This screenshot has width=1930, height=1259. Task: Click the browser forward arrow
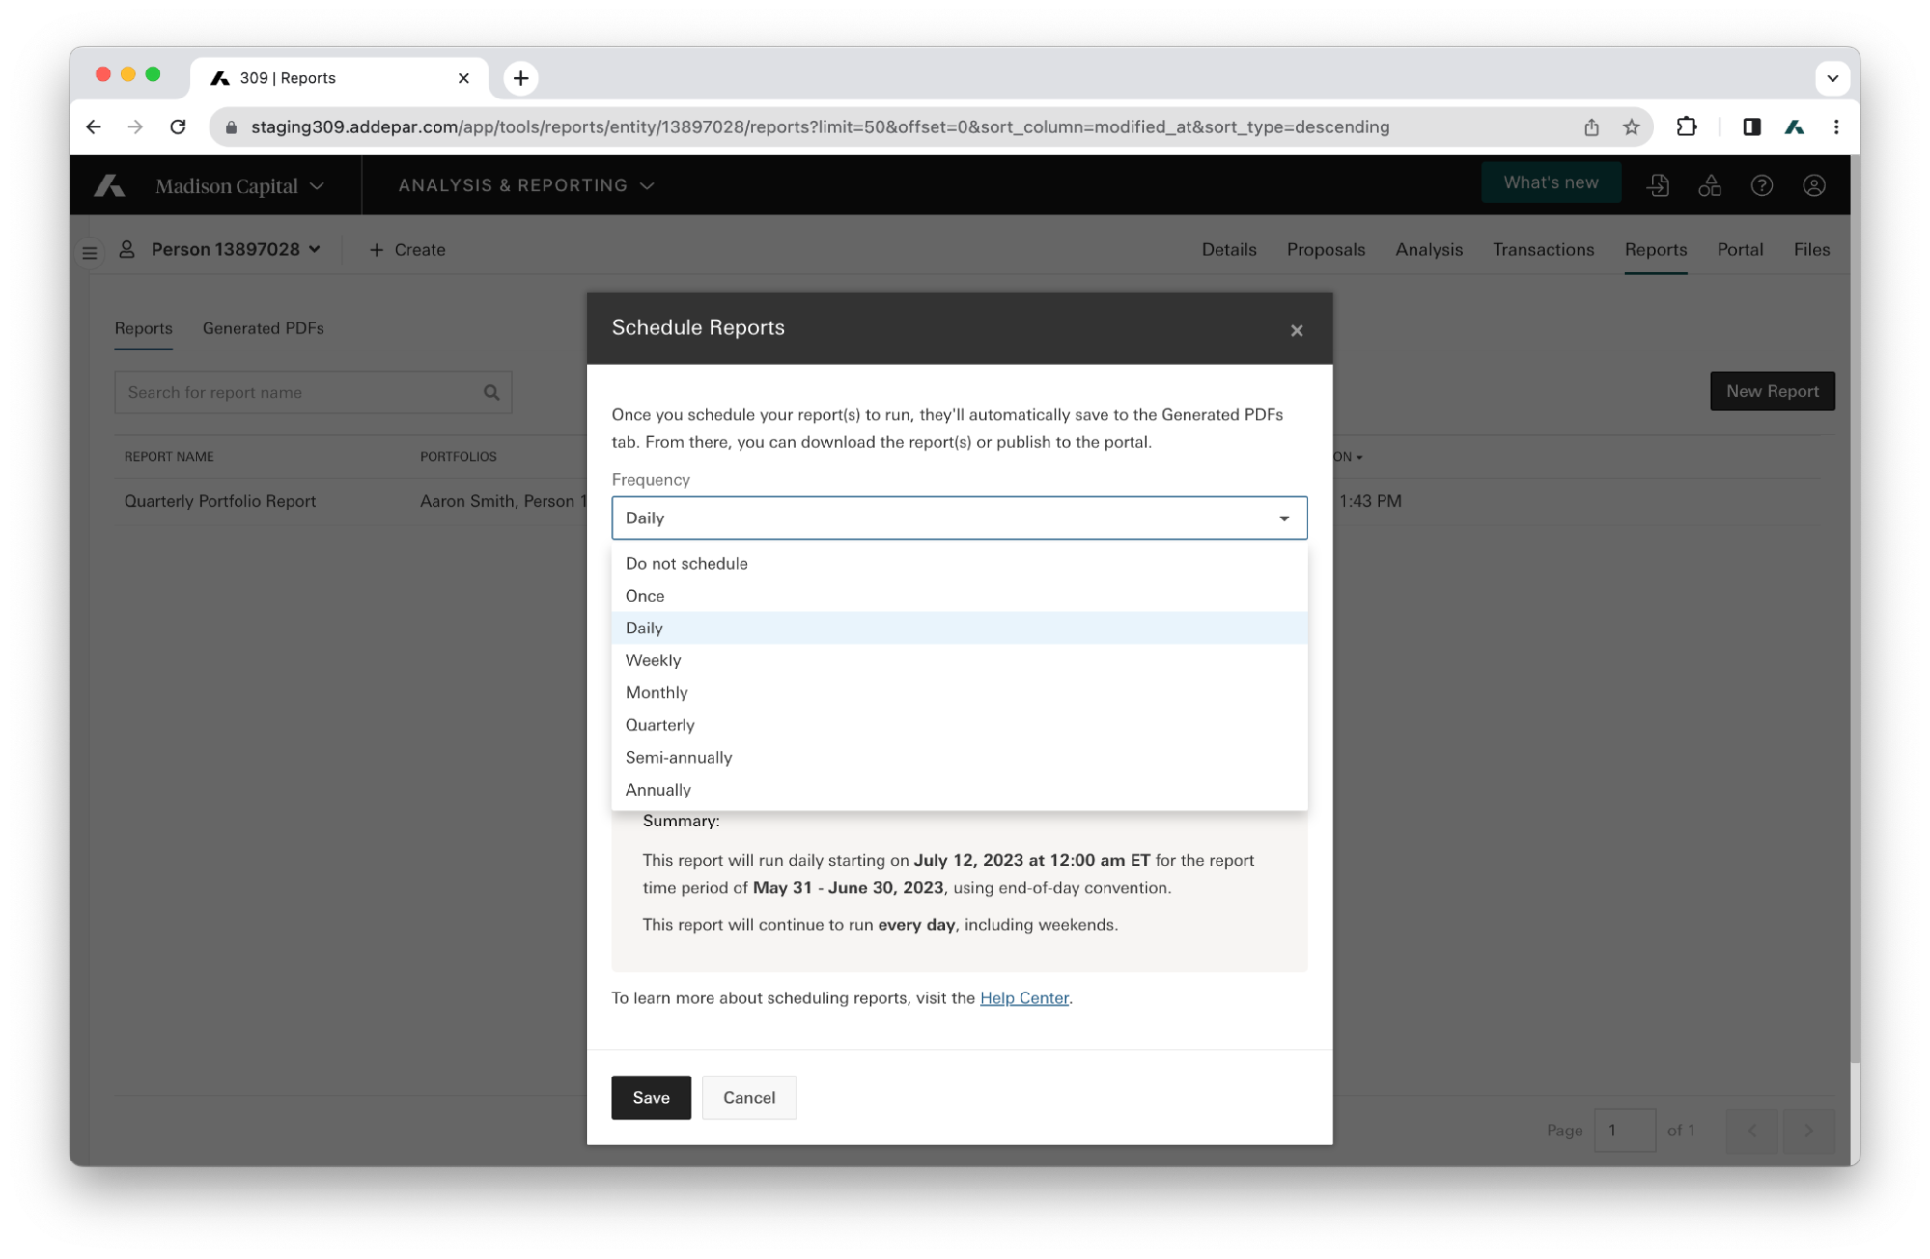pos(135,126)
